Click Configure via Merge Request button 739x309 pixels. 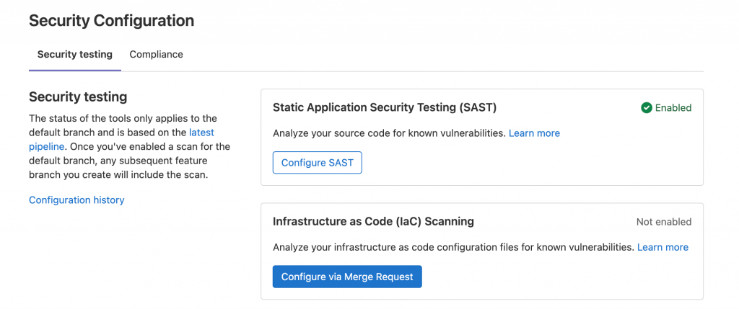tap(347, 277)
